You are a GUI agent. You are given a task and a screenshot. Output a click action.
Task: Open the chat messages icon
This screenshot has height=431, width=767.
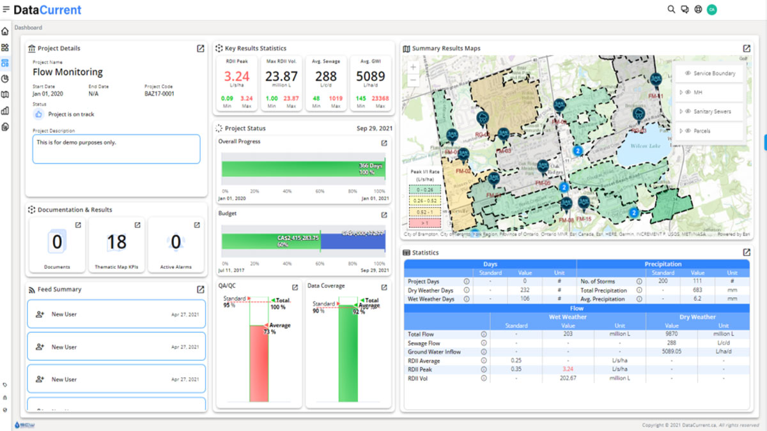[x=685, y=10]
